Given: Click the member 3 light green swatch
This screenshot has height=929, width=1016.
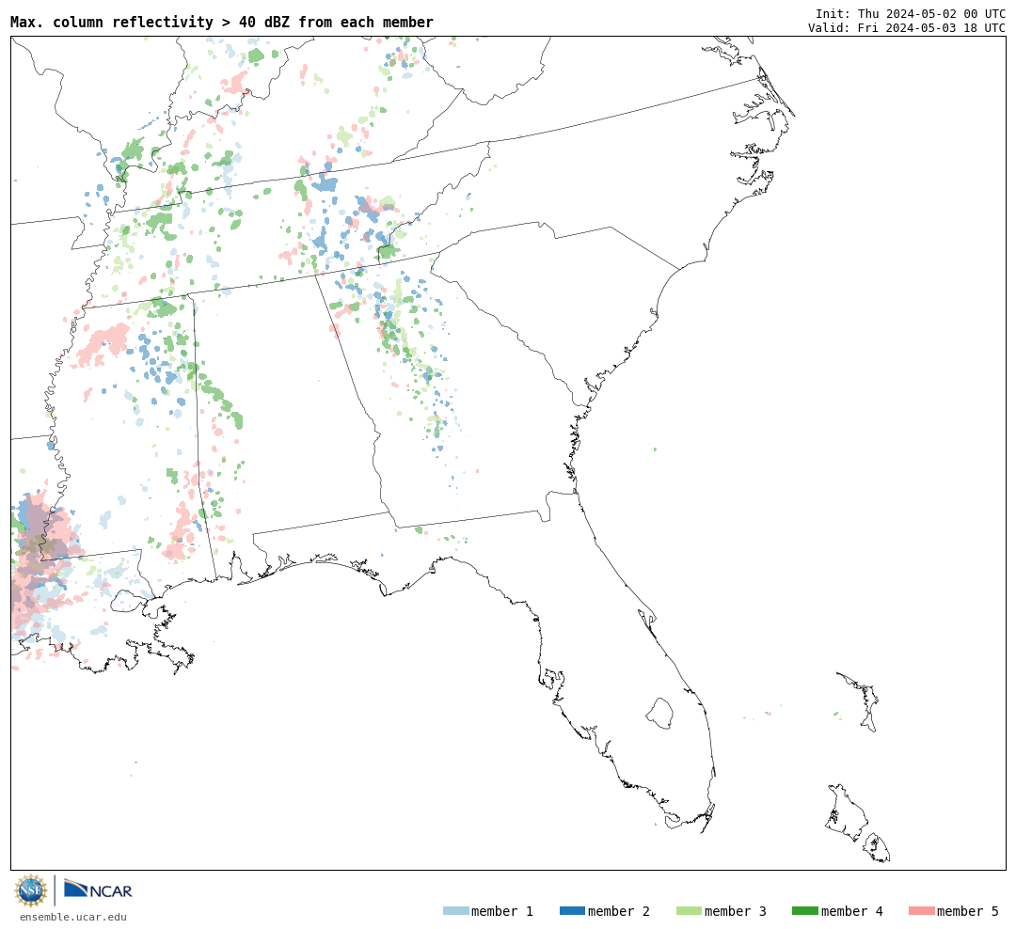Looking at the screenshot, I should (689, 911).
